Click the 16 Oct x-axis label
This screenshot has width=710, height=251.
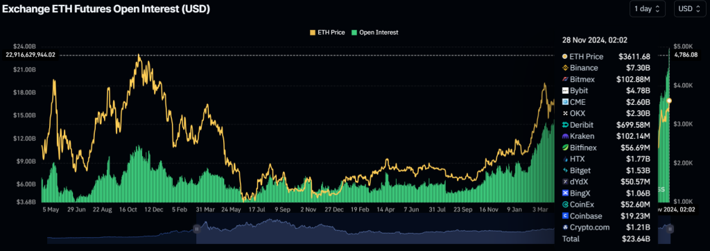pos(128,210)
